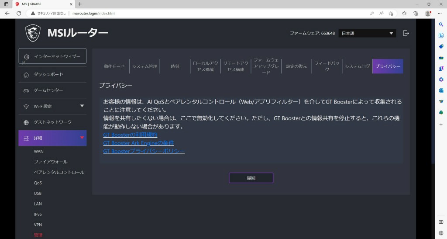Click the Wi-Fi設定 signal icon
The height and width of the screenshot is (239, 447).
(x=26, y=106)
